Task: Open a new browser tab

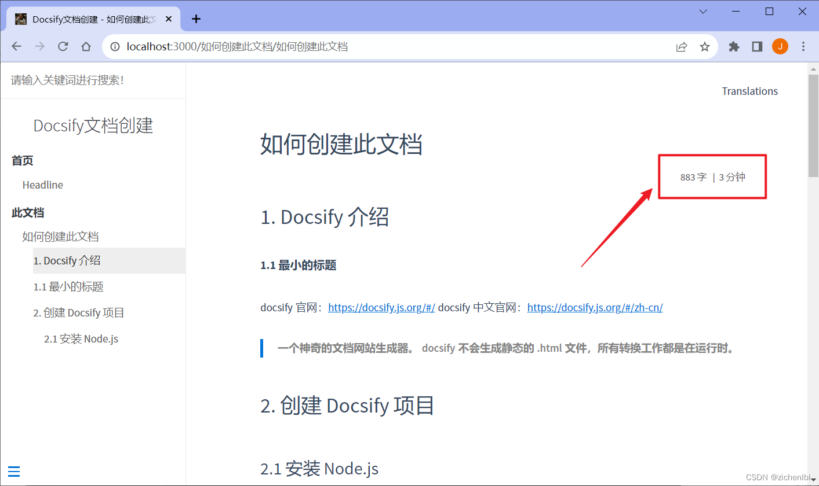Action: 196,19
